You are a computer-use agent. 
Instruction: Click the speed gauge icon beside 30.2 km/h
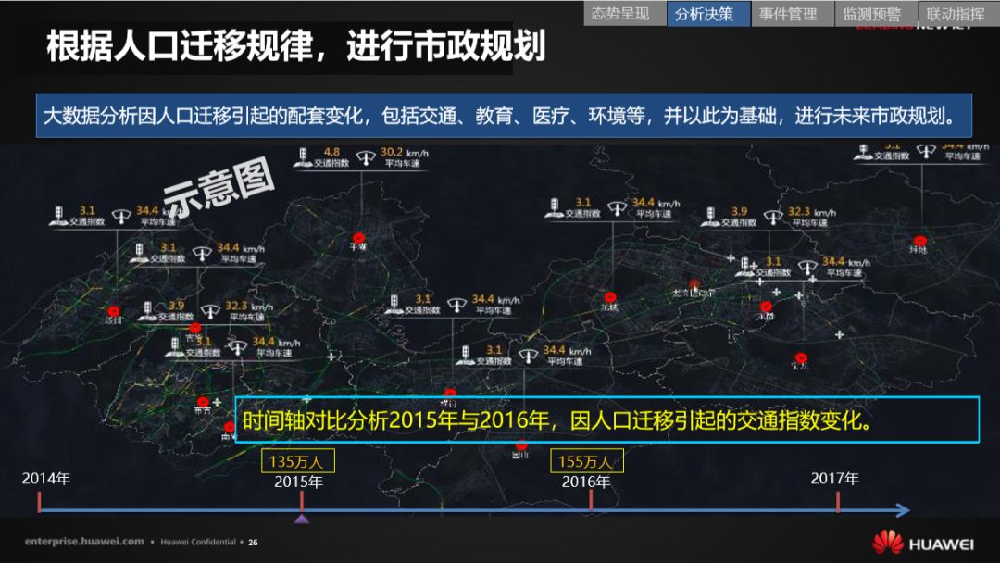(x=366, y=158)
